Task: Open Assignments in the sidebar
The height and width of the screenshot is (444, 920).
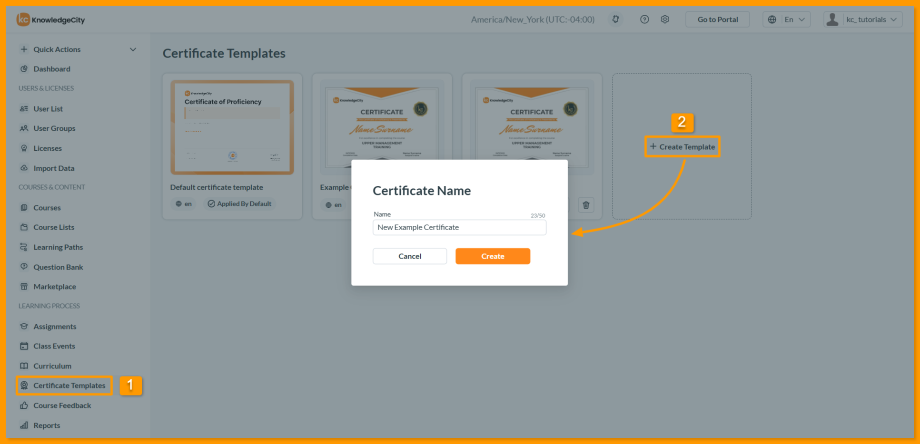Action: pyautogui.click(x=55, y=327)
